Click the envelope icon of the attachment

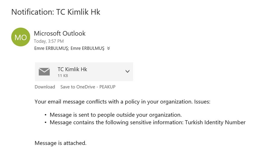click(x=44, y=72)
